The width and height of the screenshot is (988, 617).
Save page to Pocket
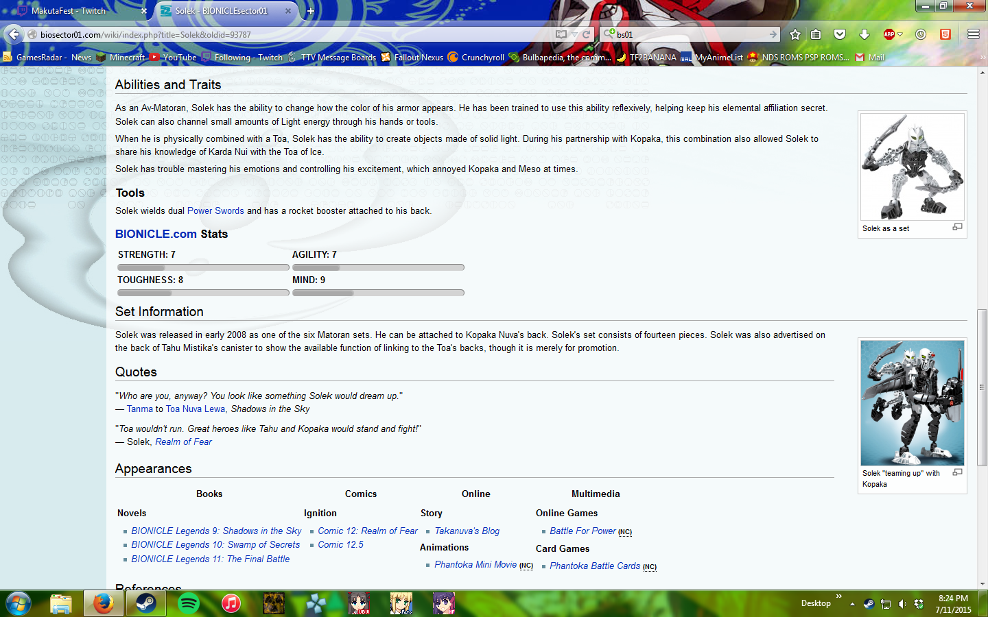click(840, 34)
